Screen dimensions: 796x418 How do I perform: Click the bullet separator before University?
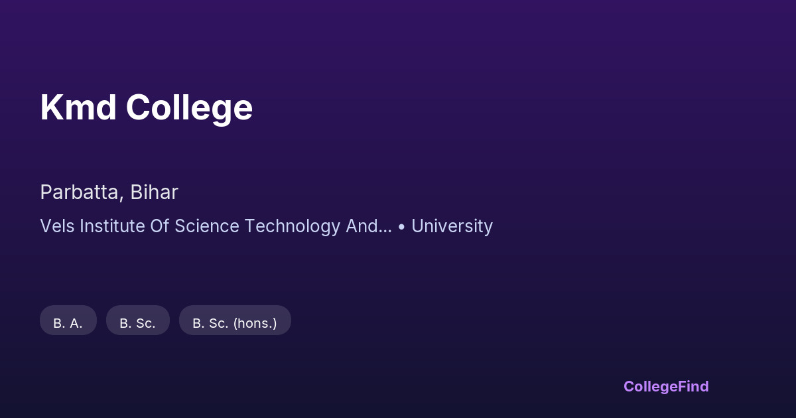(x=401, y=227)
